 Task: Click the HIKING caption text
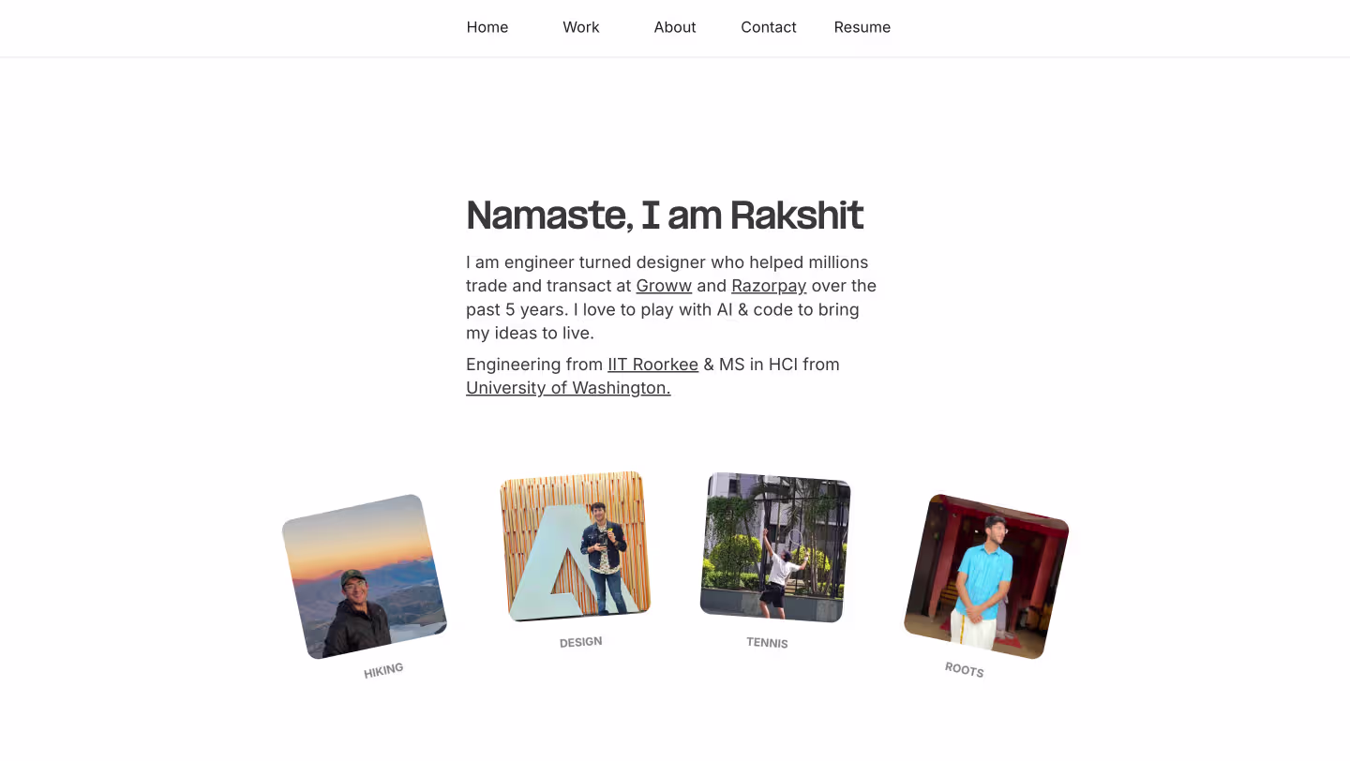coord(383,670)
